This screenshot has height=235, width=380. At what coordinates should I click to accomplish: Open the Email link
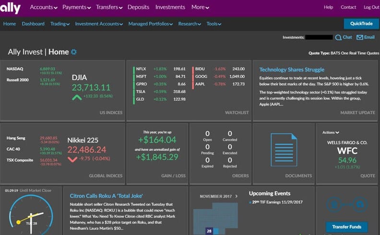[x=369, y=37]
